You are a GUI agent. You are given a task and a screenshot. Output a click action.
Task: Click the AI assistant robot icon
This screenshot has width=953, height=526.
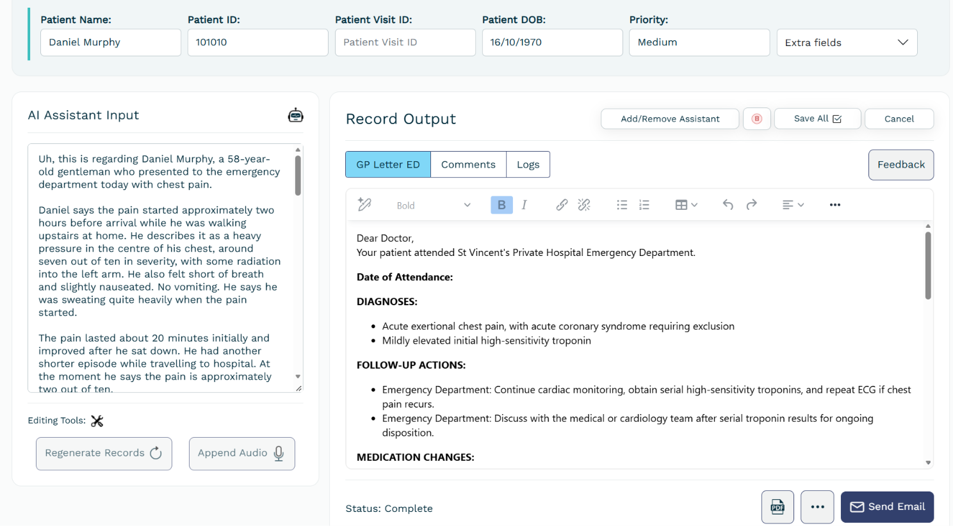[295, 115]
